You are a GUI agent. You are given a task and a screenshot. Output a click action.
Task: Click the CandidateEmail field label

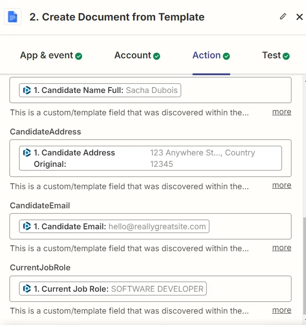coord(40,206)
